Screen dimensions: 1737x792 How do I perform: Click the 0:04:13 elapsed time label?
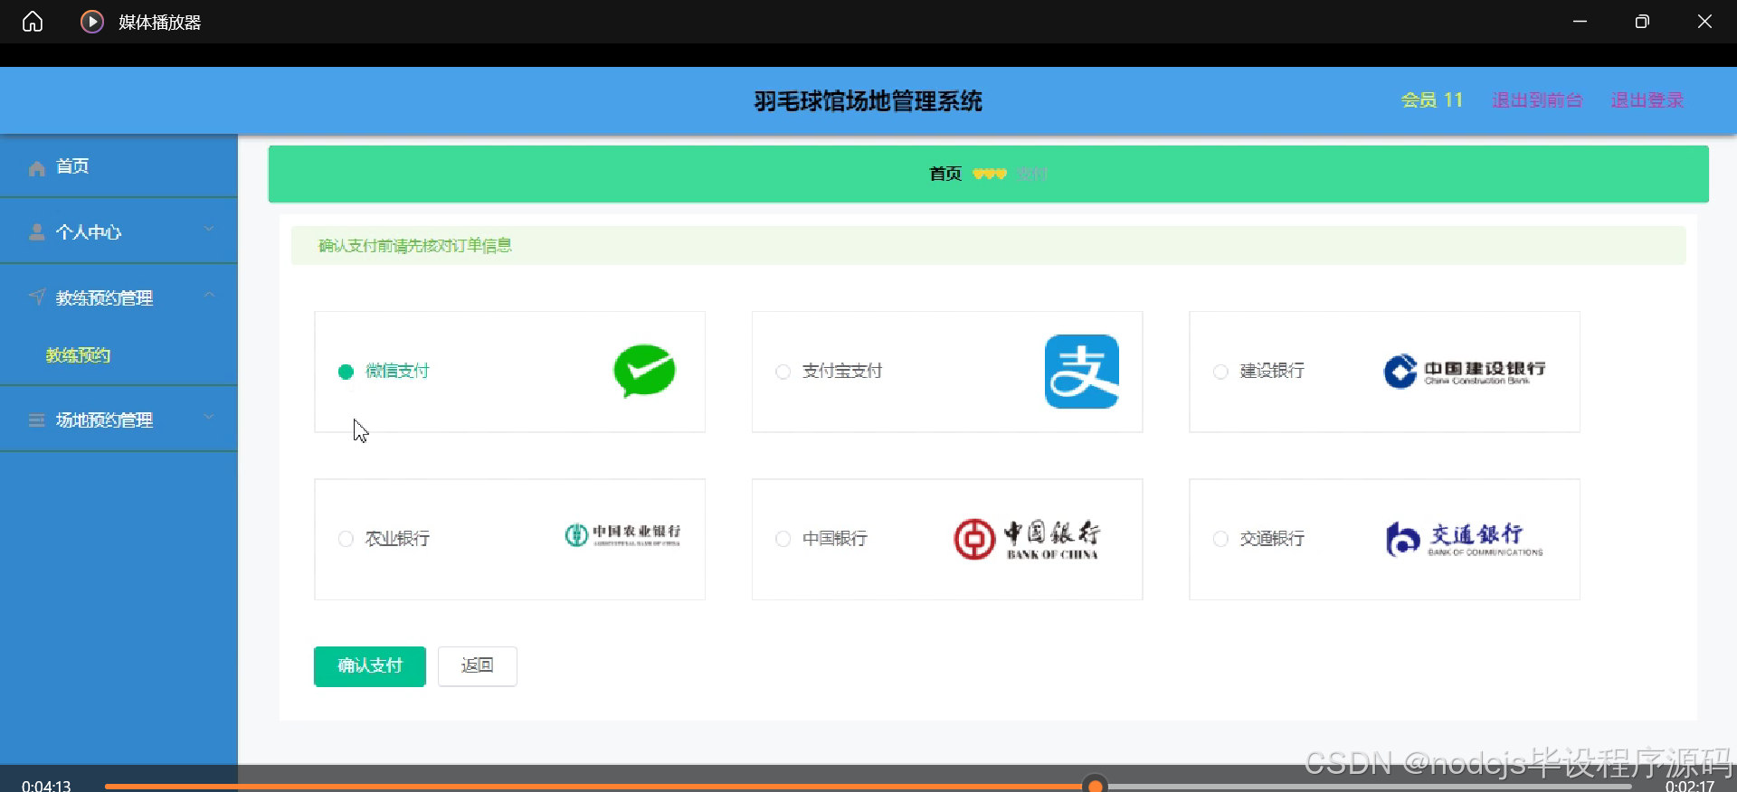tap(46, 785)
